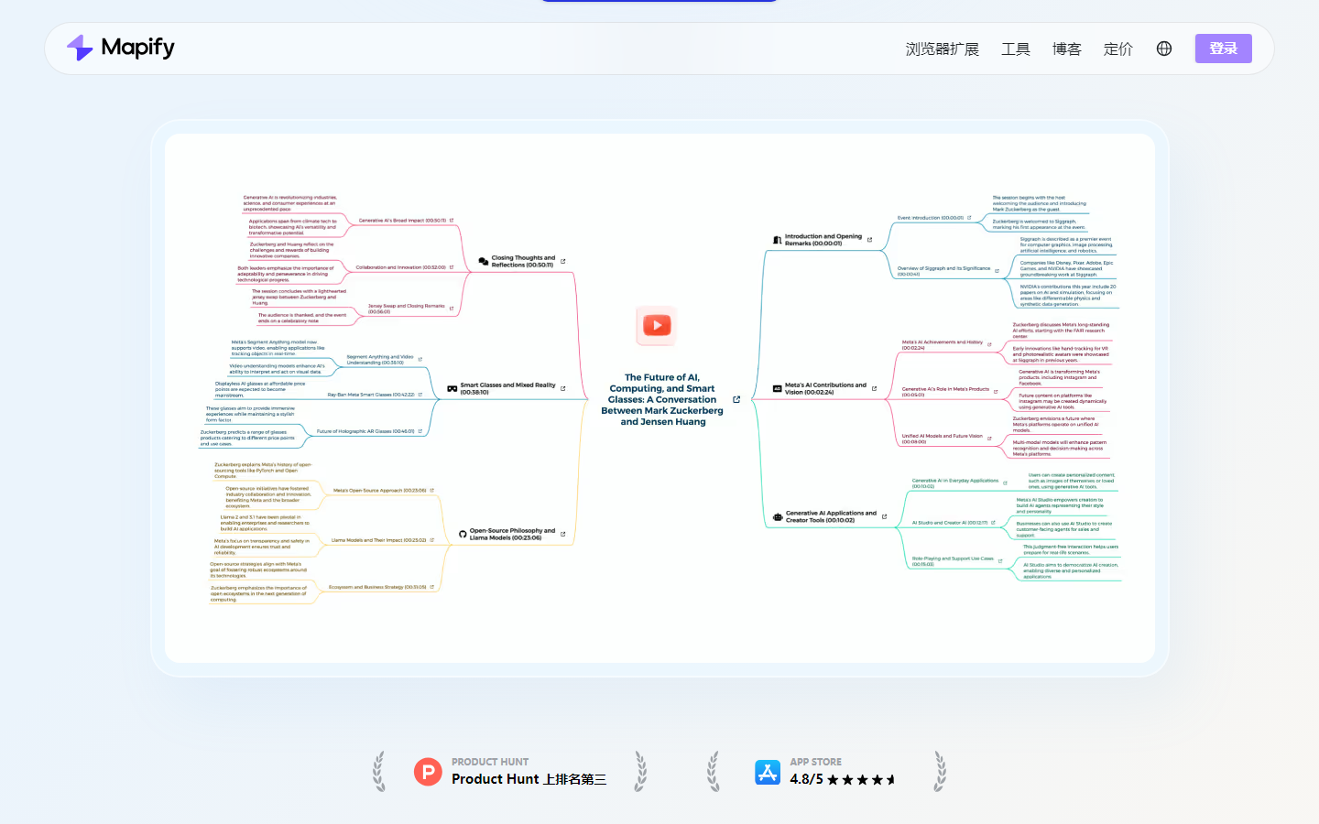Click the 'Llama Models and Their Impact' subnode
The height and width of the screenshot is (824, 1319).
[378, 540]
